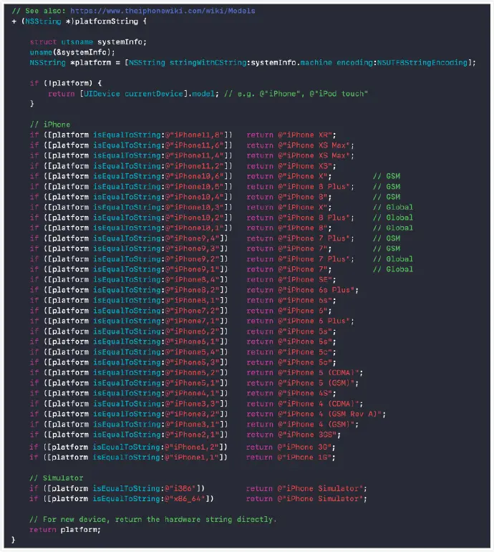Click the @"iPhone11,6" string literal
494x552 pixels.
[x=196, y=145]
